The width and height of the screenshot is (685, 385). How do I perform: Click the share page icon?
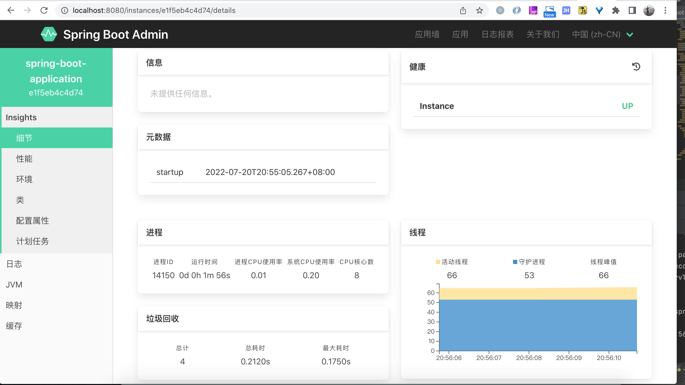click(463, 10)
